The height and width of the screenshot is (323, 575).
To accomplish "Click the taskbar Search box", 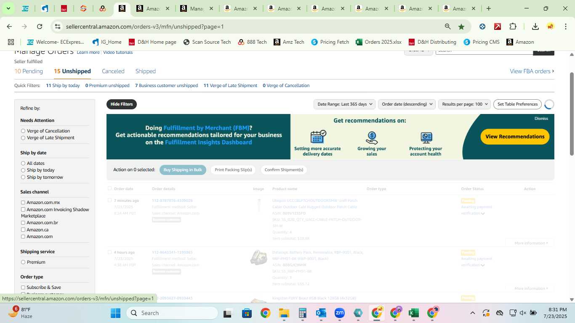I will pos(172,313).
